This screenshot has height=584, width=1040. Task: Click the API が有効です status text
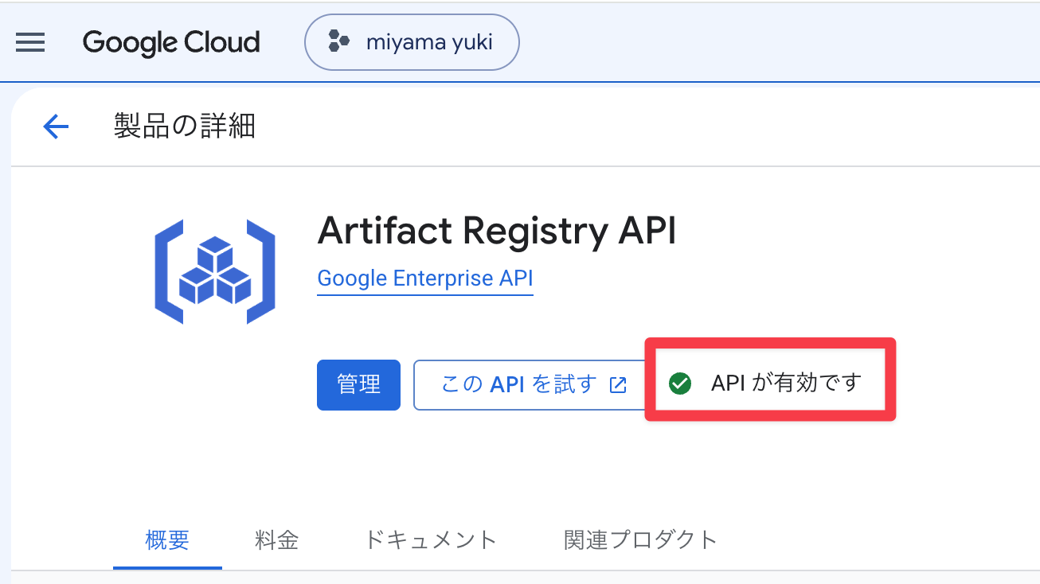point(787,383)
